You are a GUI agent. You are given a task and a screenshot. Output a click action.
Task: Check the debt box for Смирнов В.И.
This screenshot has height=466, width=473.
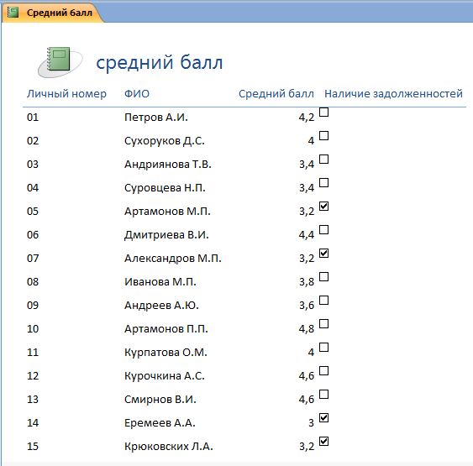point(323,395)
